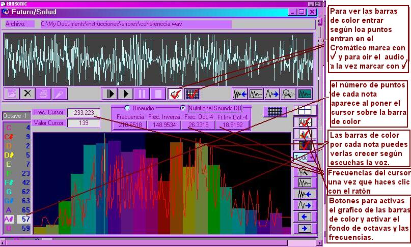Toggle the color bars grid checkbox
The image size is (411, 247).
click(192, 94)
